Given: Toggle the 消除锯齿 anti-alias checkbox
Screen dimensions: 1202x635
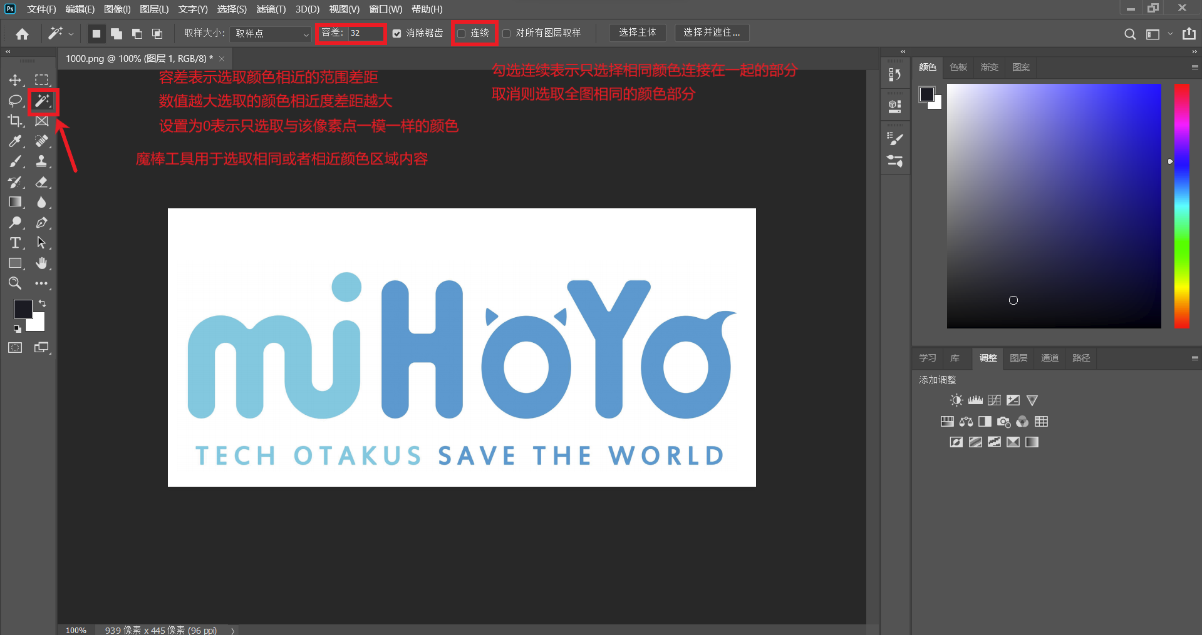Looking at the screenshot, I should [x=396, y=34].
